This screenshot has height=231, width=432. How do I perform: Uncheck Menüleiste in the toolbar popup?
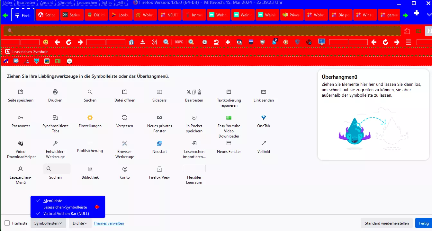point(53,201)
